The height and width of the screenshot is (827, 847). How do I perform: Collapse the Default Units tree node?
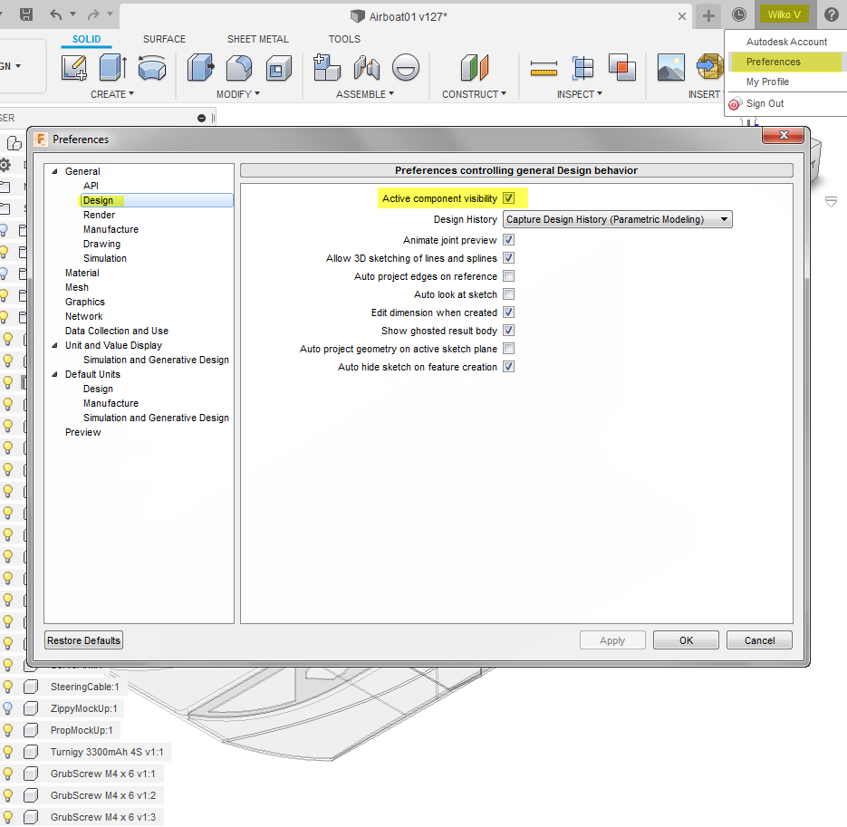[x=55, y=374]
